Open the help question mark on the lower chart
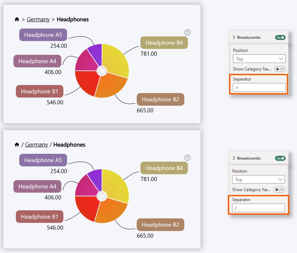This screenshot has height=253, width=297. (187, 158)
